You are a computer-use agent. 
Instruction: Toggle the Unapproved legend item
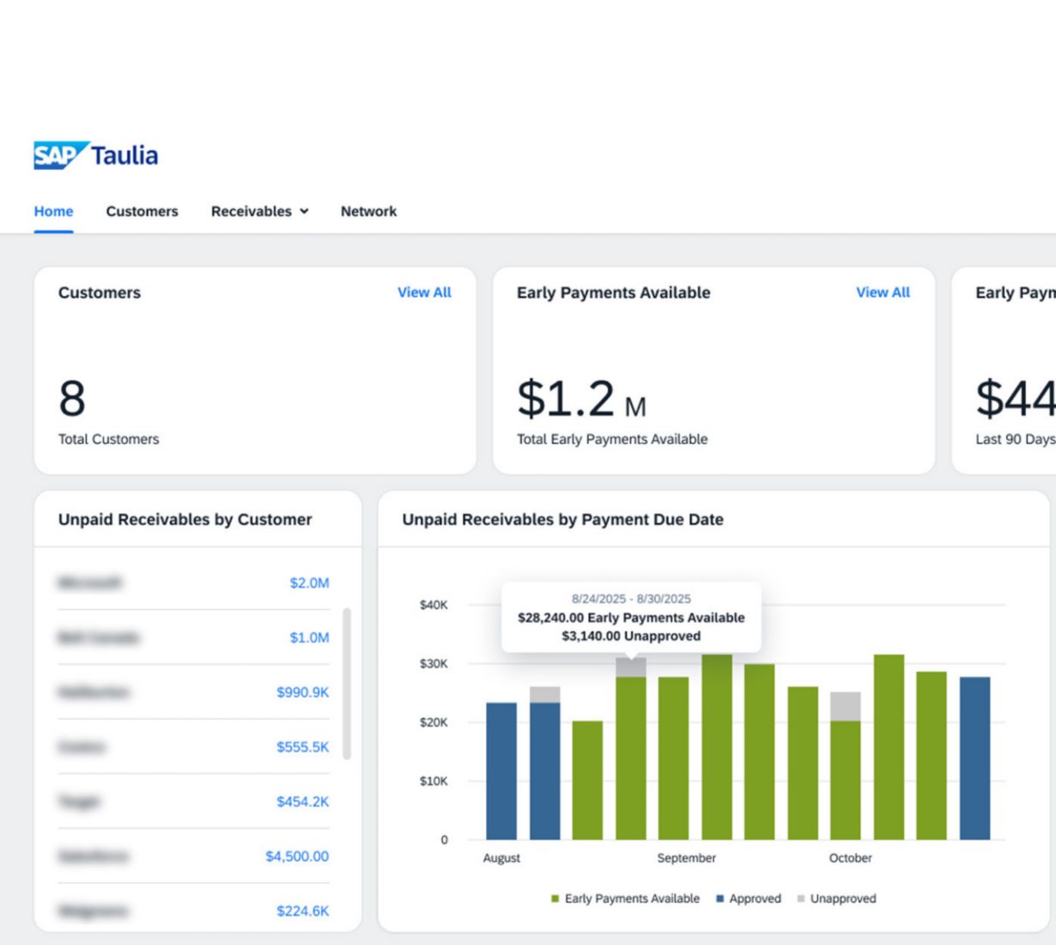(x=837, y=899)
